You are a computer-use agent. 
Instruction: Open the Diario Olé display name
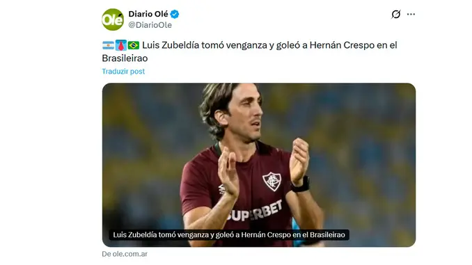tap(148, 14)
